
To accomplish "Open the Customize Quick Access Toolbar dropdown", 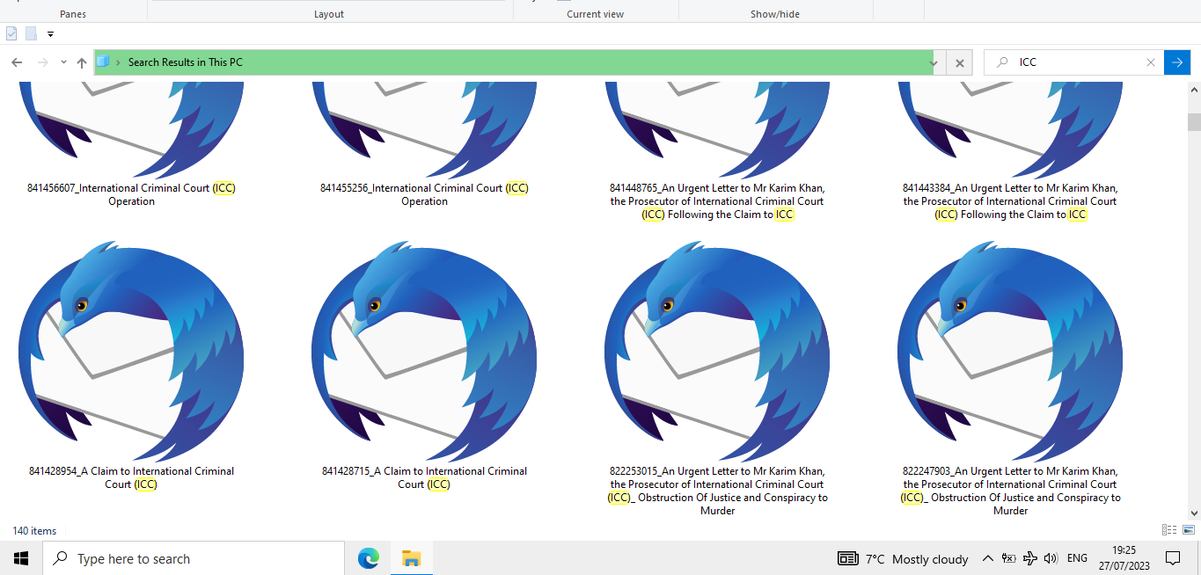I will click(x=50, y=34).
